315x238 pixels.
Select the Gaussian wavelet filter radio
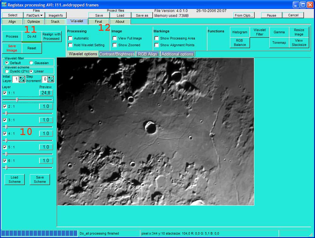tap(31, 63)
